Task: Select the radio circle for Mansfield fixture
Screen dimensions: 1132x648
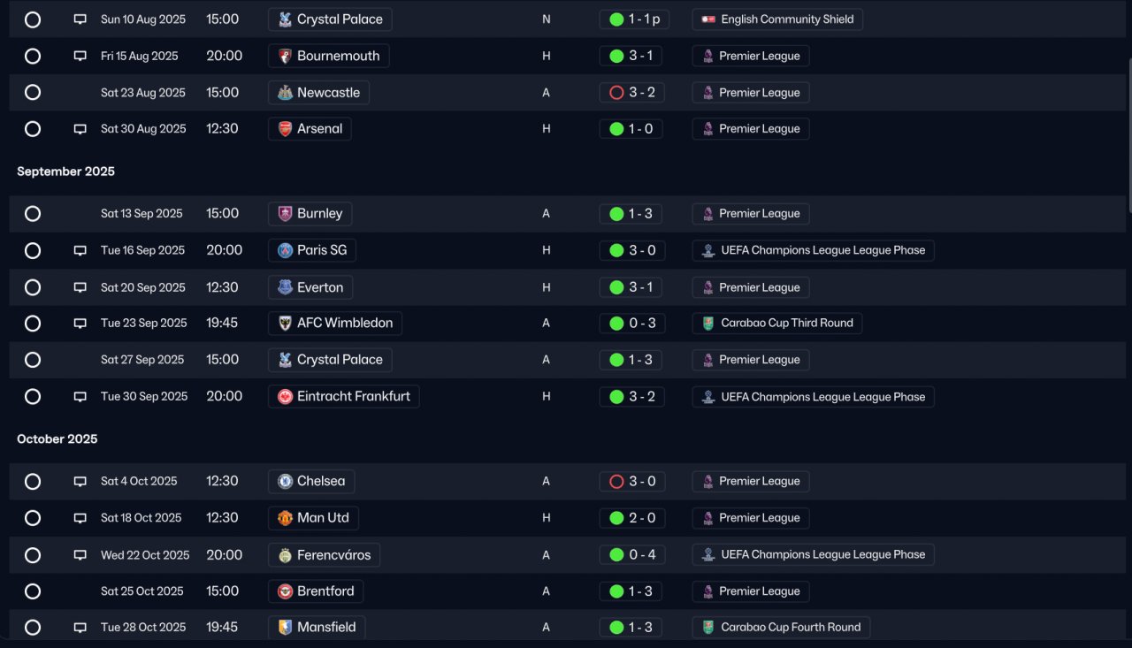Action: click(x=33, y=628)
